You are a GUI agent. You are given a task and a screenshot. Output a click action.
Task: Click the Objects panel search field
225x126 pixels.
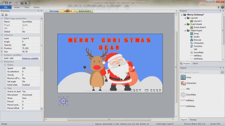(x=200, y=72)
